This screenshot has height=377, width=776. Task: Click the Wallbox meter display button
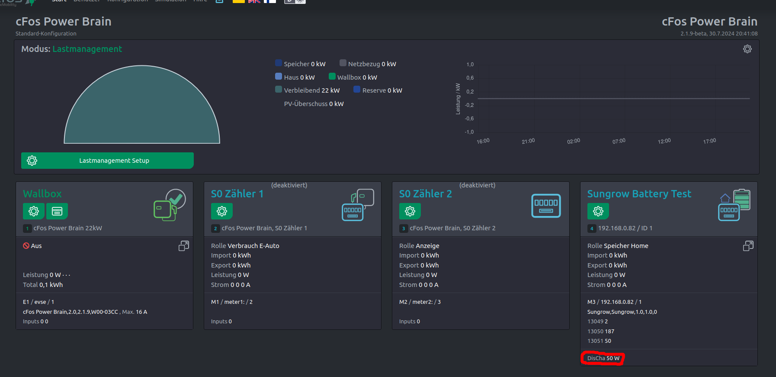coord(57,211)
